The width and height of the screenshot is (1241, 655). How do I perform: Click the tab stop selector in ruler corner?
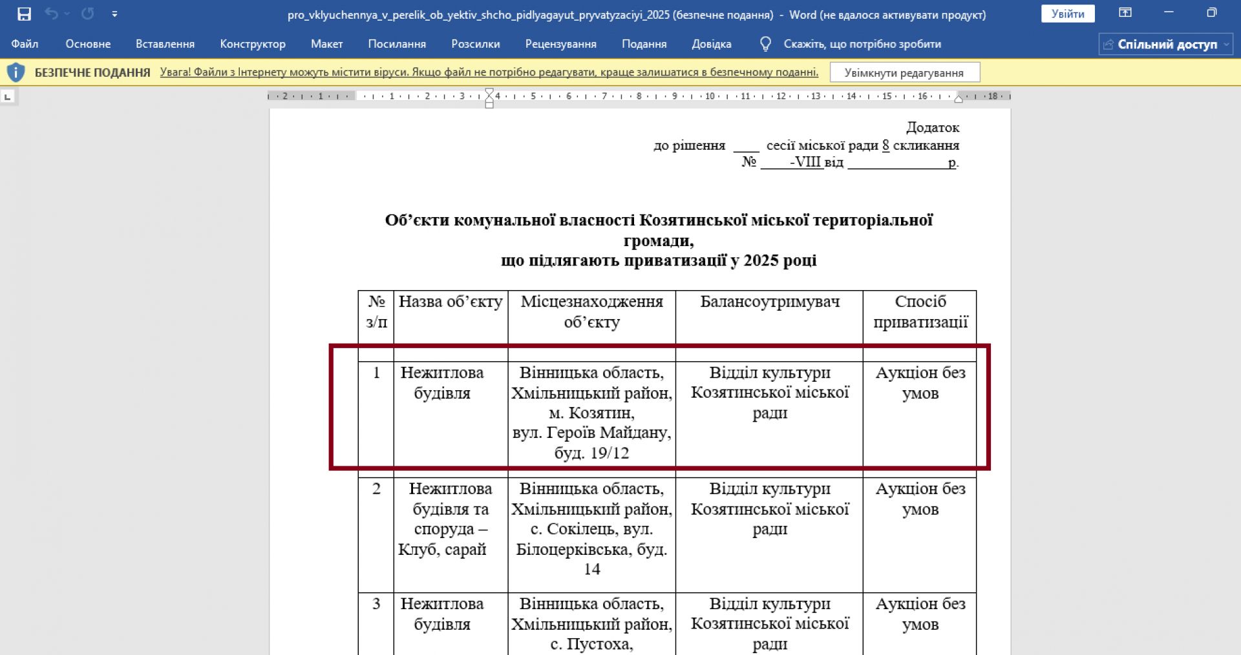tap(8, 97)
